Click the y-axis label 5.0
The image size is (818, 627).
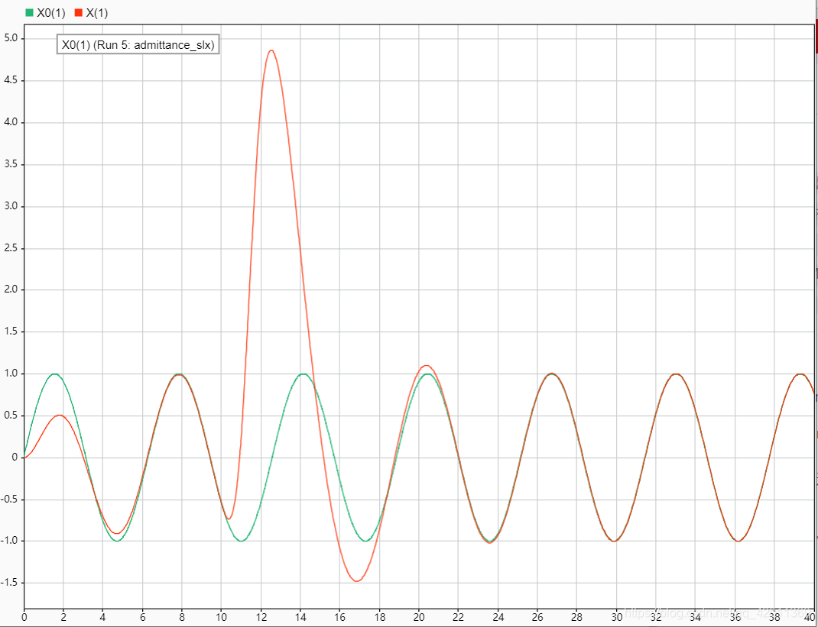(x=11, y=39)
